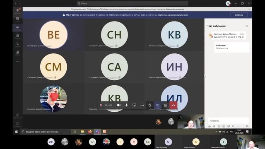Open the Teams section in the Teams sidebar
Viewport: 265px width, 149px height.
point(17,28)
